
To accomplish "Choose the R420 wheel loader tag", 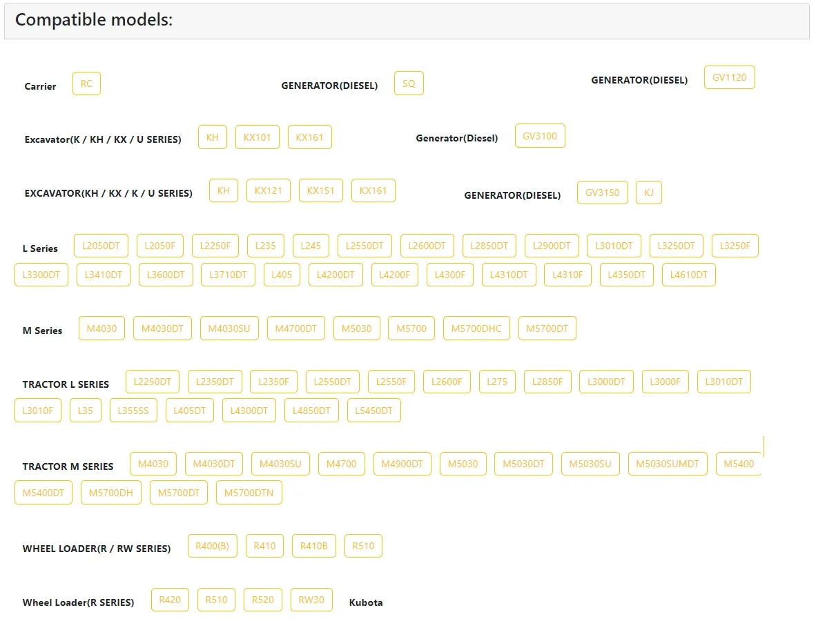I will [x=171, y=600].
